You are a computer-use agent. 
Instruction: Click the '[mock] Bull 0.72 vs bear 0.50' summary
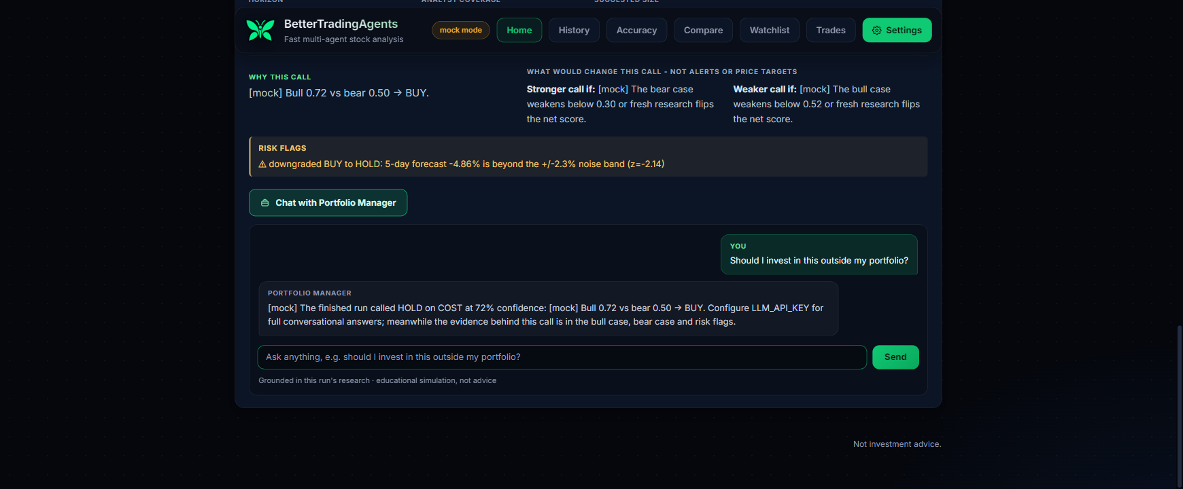pyautogui.click(x=339, y=93)
